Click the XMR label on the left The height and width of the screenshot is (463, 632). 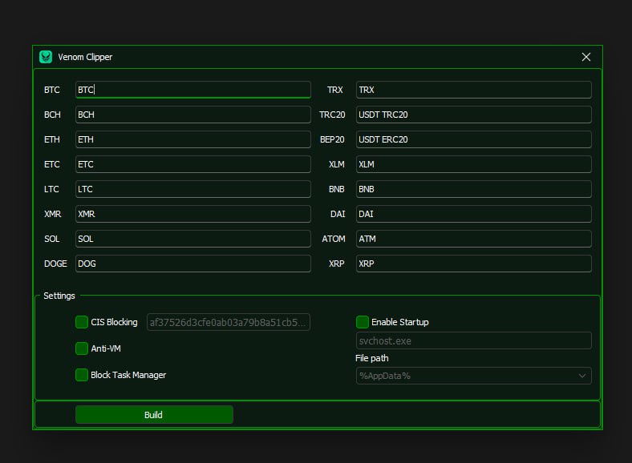pyautogui.click(x=53, y=214)
